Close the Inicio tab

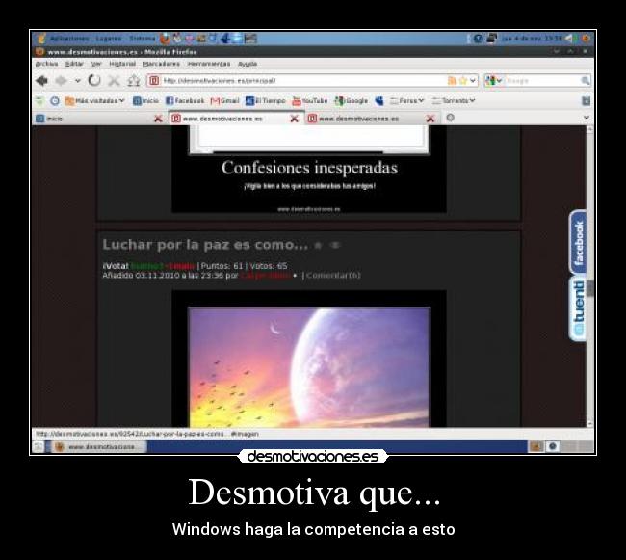(x=158, y=119)
